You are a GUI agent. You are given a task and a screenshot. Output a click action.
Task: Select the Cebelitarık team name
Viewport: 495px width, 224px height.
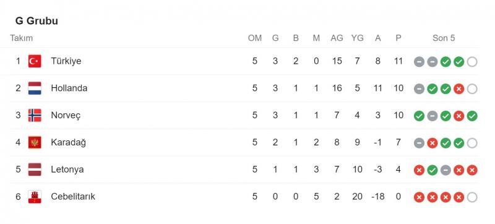point(73,197)
